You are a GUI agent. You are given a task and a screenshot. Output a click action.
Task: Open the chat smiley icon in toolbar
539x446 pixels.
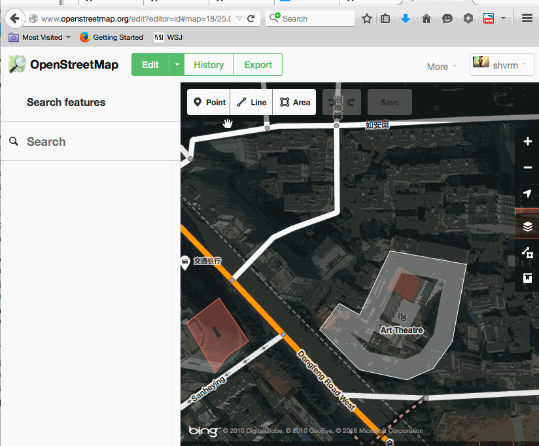447,18
